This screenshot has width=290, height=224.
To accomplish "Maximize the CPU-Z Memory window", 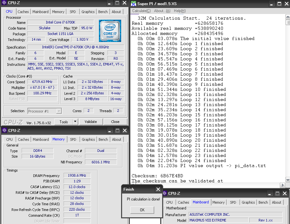I will coord(117,131).
